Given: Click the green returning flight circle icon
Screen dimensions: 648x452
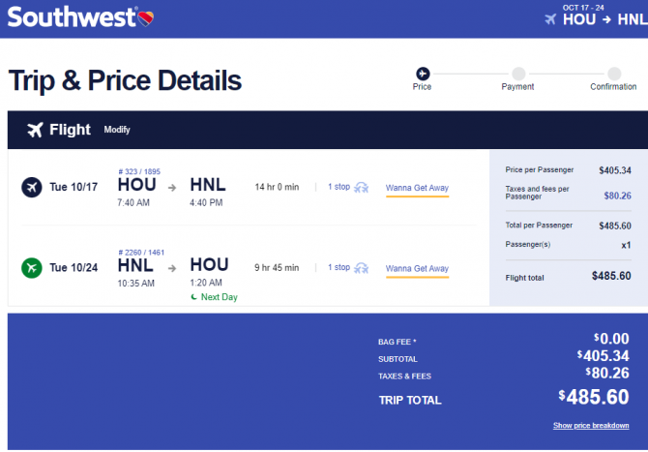Looking at the screenshot, I should 32,268.
